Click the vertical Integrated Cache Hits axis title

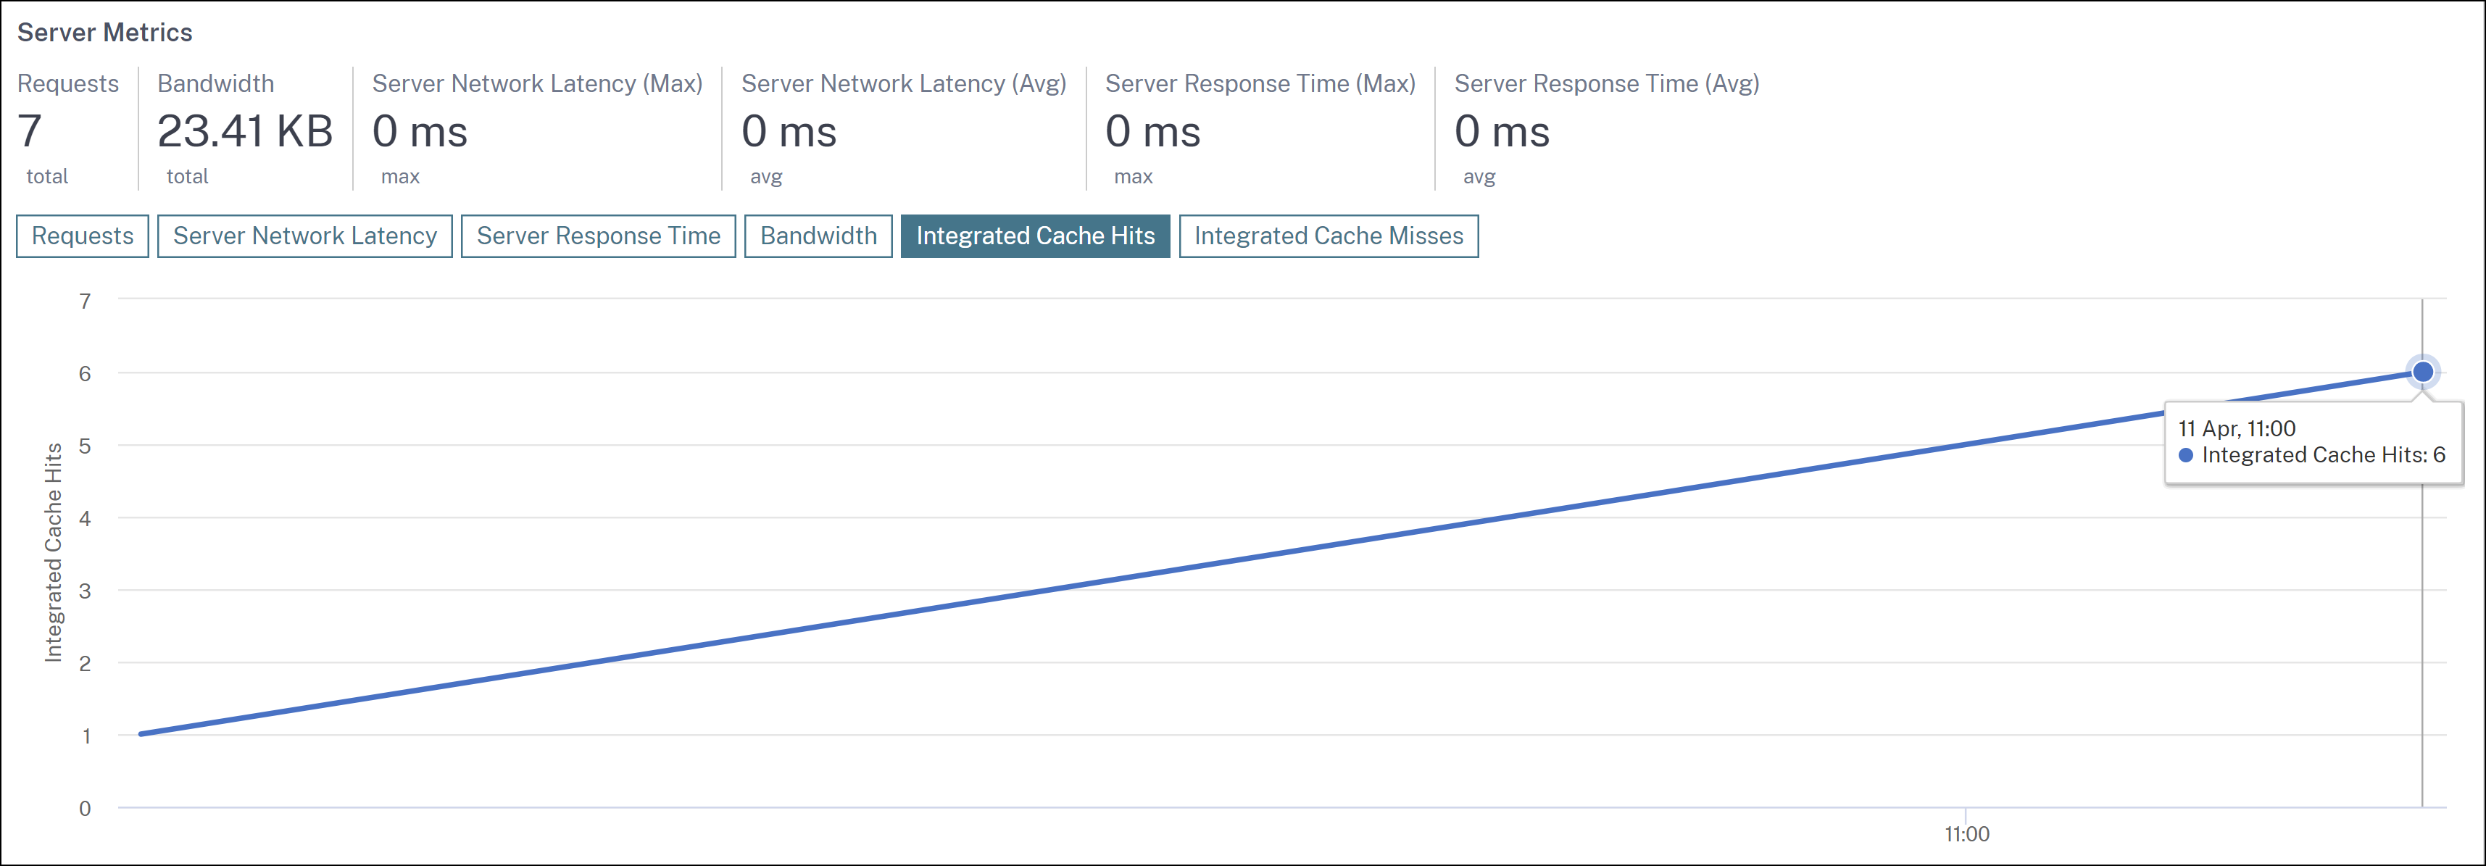53,552
